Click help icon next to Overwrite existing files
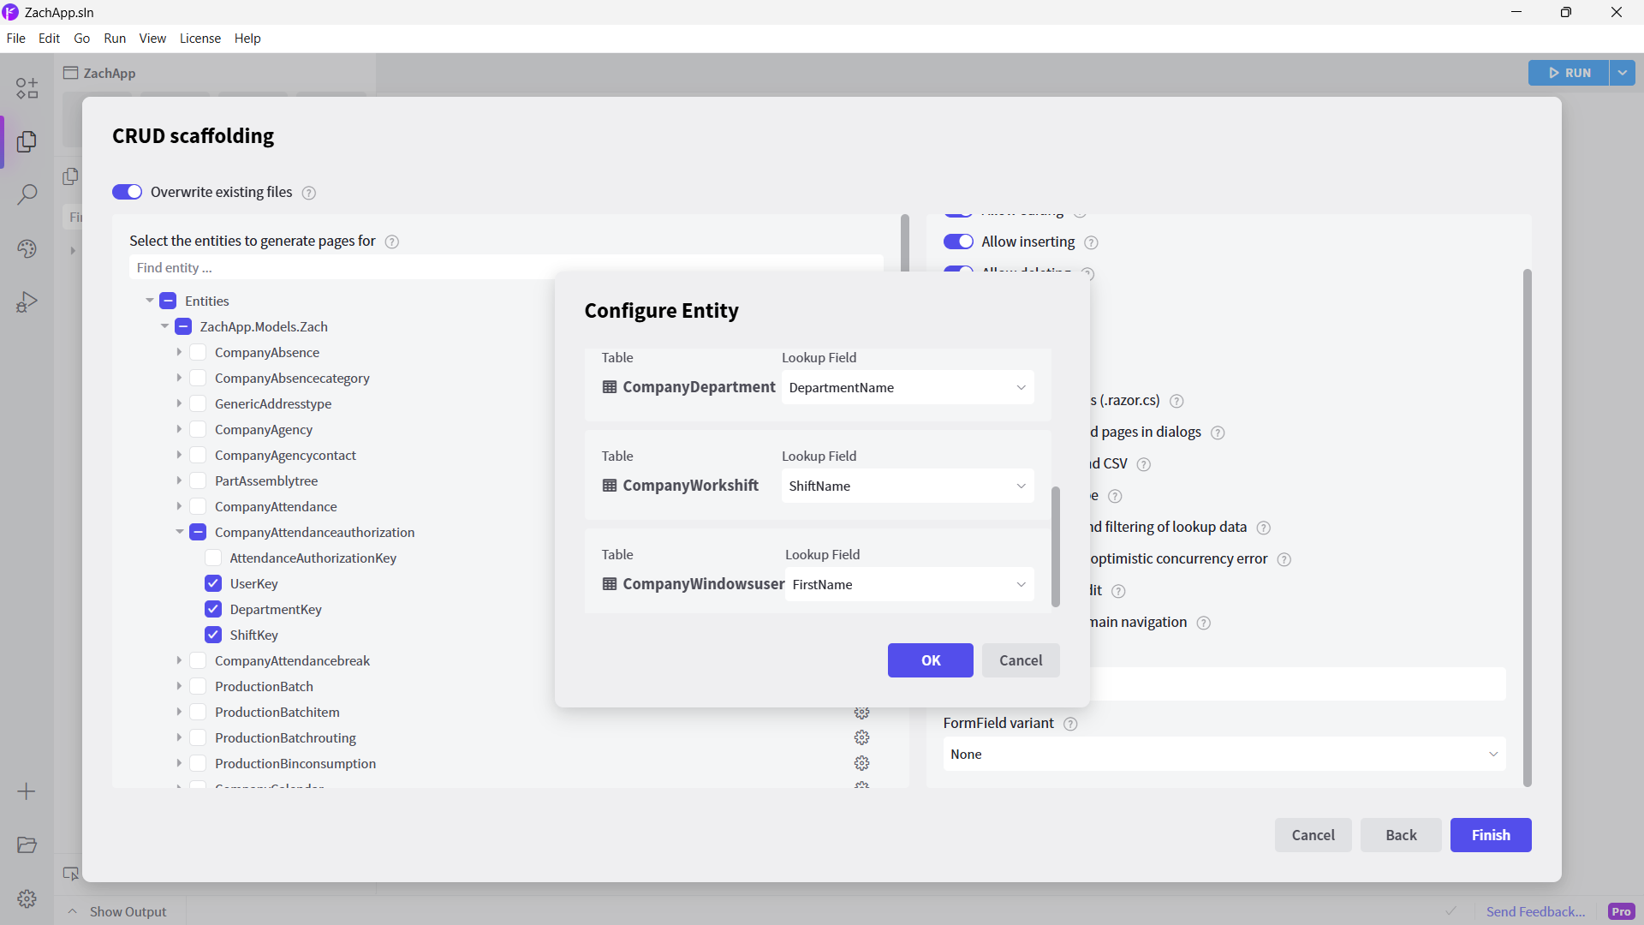The image size is (1644, 925). pyautogui.click(x=309, y=193)
